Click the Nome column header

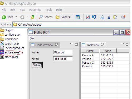pyautogui.click(x=90, y=51)
